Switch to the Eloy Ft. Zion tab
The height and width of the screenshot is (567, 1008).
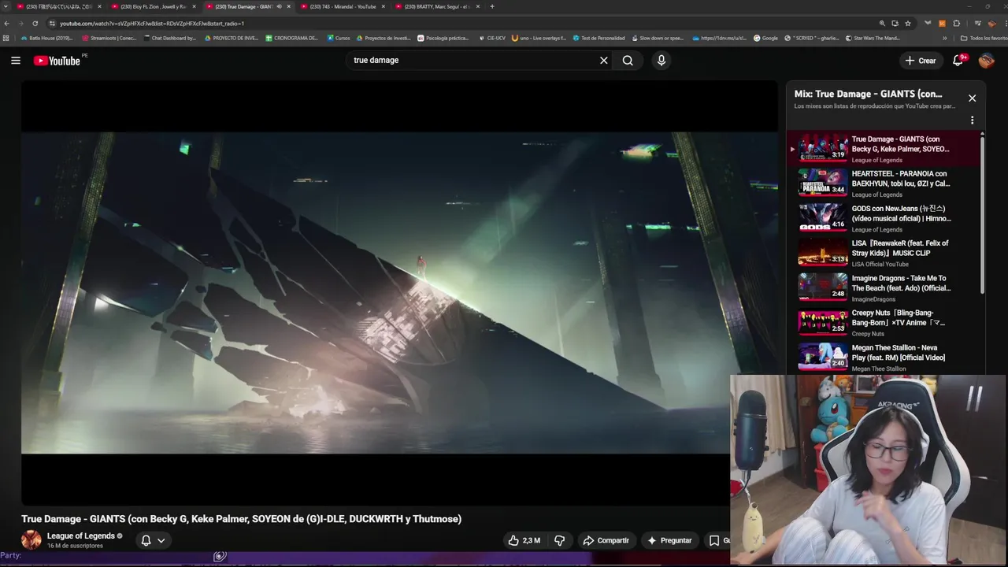(x=153, y=6)
